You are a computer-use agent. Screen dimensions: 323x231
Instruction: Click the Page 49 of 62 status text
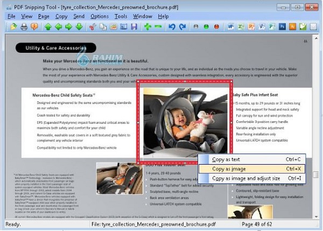[257, 224]
